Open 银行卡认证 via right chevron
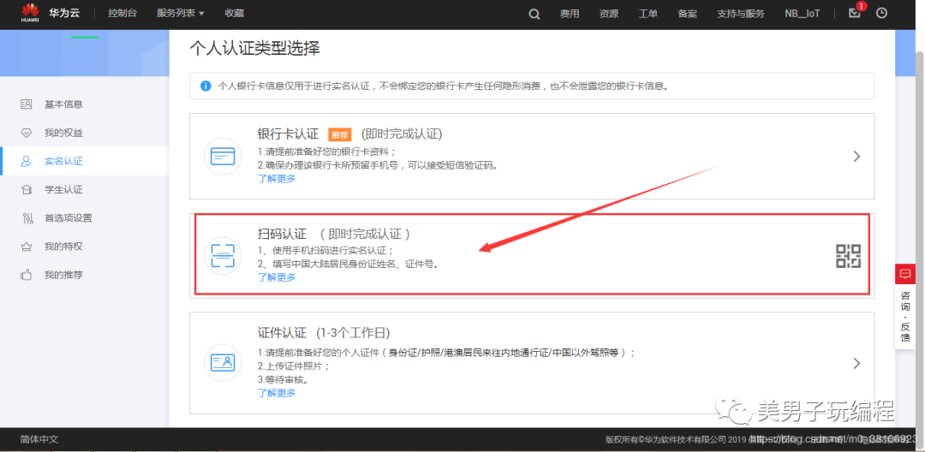This screenshot has height=452, width=925. 857,156
